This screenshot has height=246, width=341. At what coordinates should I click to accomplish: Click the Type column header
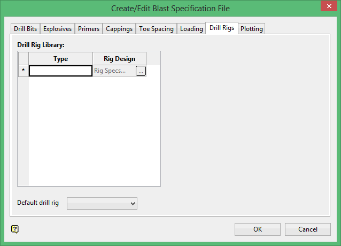(60, 59)
